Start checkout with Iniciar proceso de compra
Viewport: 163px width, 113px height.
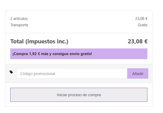tap(79, 95)
